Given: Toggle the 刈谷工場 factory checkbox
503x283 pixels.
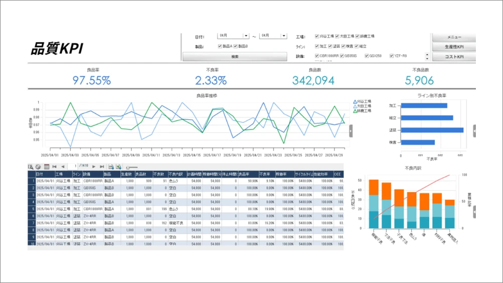Looking at the screenshot, I should tap(317, 36).
